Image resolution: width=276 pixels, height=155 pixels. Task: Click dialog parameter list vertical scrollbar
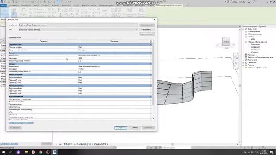point(153,74)
